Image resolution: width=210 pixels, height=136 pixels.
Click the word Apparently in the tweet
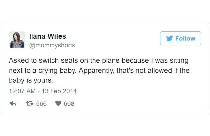[98, 71]
